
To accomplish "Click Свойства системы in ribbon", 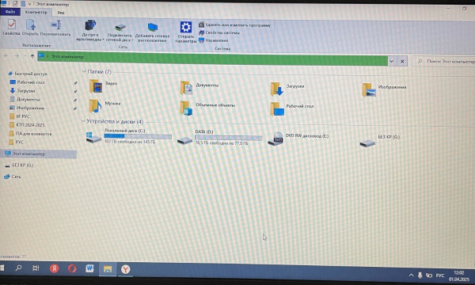I will tap(219, 32).
